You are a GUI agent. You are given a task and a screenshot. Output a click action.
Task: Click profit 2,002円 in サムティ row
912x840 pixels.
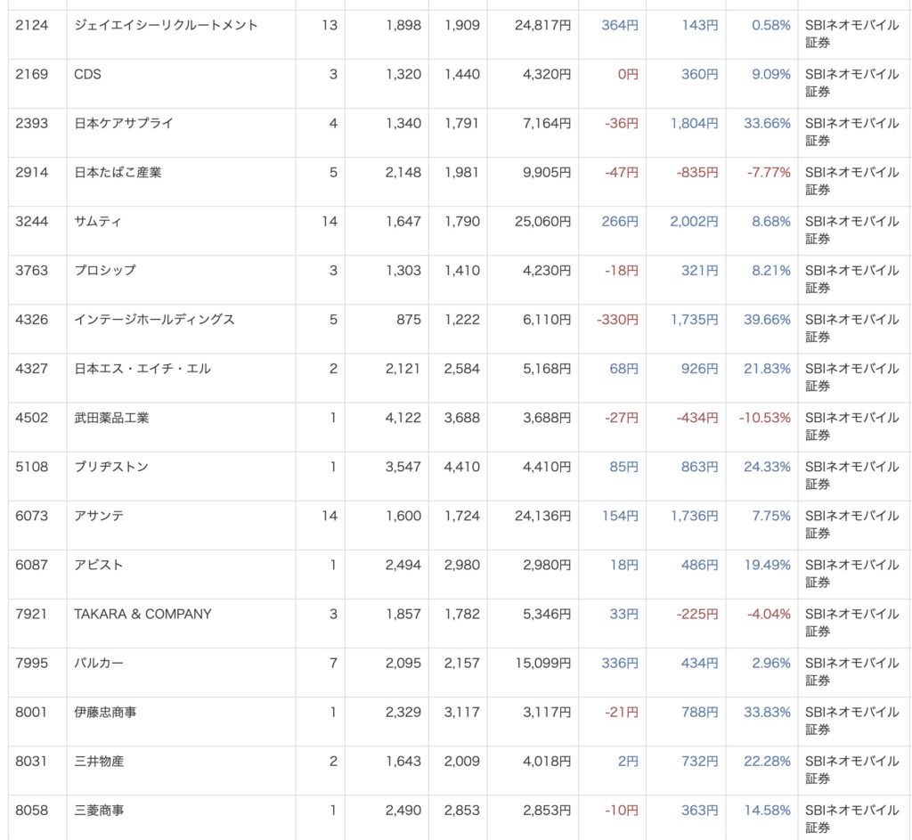click(x=694, y=222)
